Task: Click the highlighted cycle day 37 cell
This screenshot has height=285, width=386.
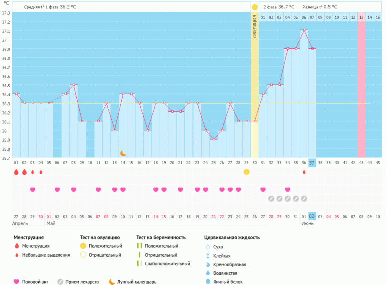Action: click(312, 163)
